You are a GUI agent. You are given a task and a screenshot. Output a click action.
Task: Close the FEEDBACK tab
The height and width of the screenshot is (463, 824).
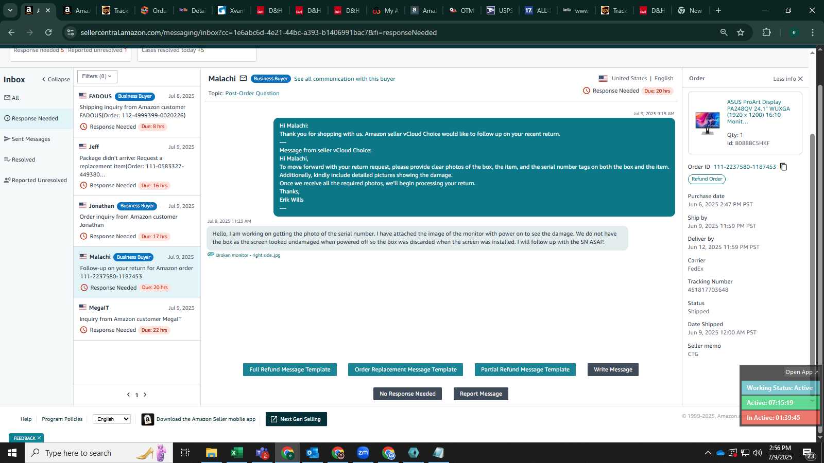[39, 438]
